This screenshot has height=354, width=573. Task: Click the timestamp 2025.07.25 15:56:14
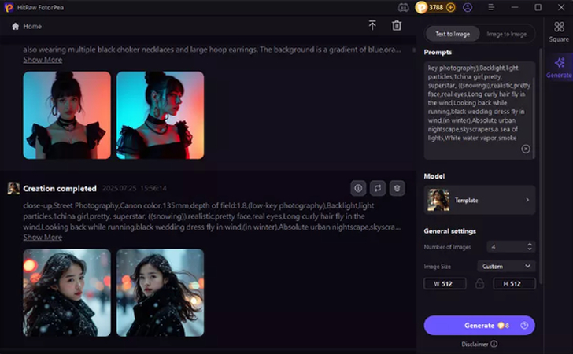[134, 188]
